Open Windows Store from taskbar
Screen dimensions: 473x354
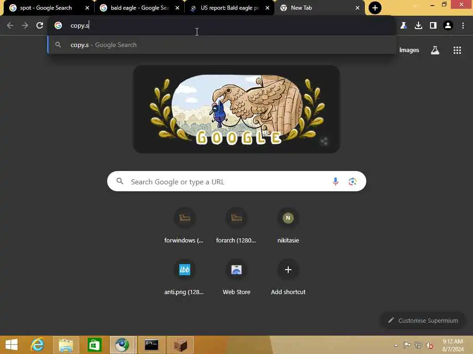[94, 345]
